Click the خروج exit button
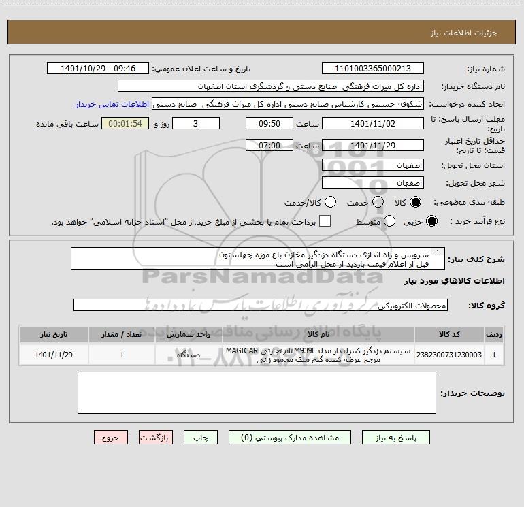This screenshot has width=524, height=507. (111, 438)
